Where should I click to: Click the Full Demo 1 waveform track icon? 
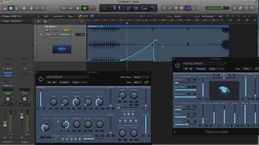[62, 49]
